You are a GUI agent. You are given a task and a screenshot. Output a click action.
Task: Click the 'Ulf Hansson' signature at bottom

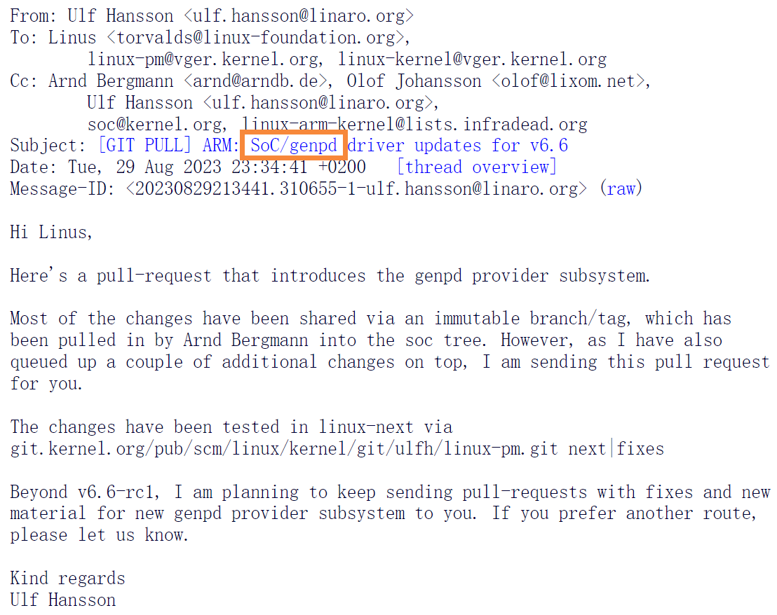click(x=63, y=600)
